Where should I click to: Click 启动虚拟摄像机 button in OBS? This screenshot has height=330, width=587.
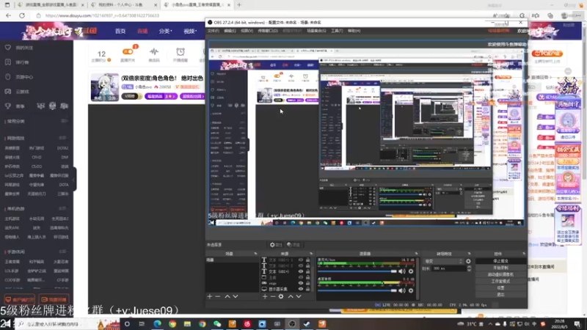click(500, 274)
